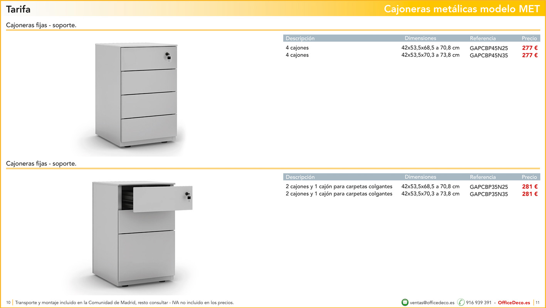Click the ventas@officedeco.es email address
Viewport: 546px width, 308px height.
tap(432, 303)
